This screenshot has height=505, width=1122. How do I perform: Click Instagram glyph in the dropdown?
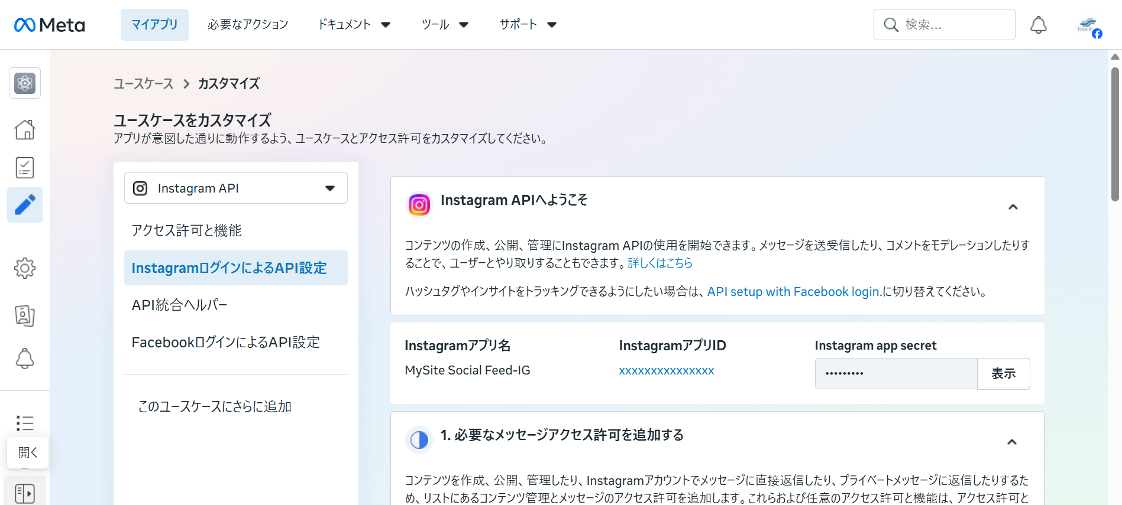(x=140, y=188)
